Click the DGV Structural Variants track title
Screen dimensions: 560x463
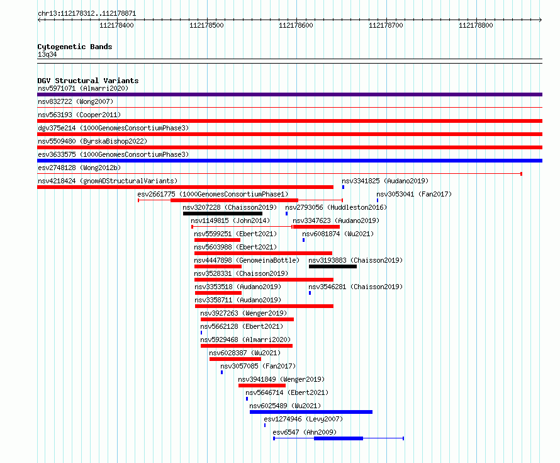(88, 81)
